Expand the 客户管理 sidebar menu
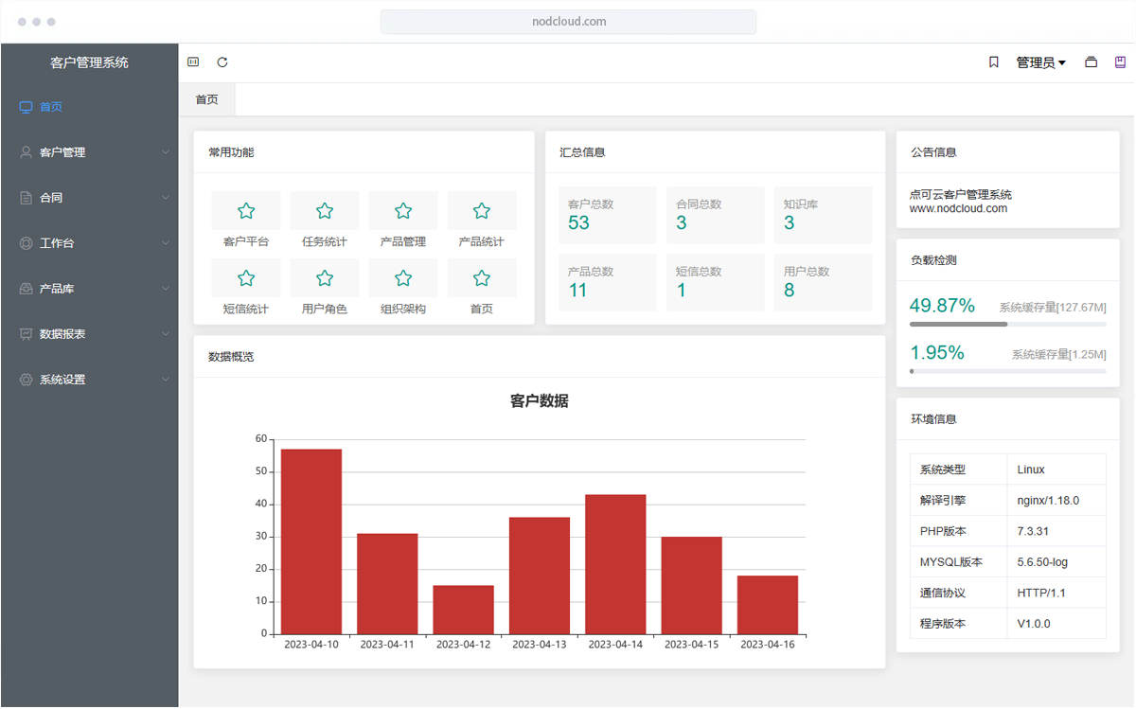The image size is (1136, 709). pyautogui.click(x=90, y=152)
